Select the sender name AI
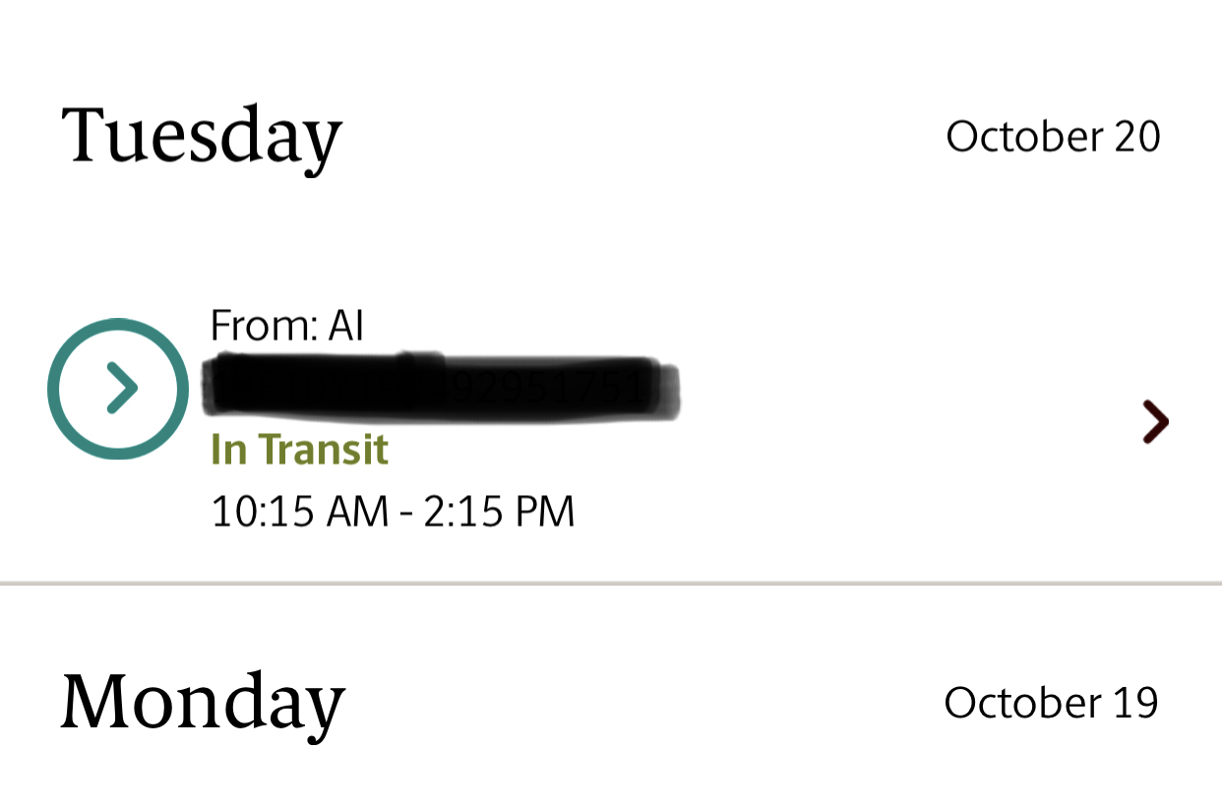Viewport: 1222px width, 812px height. 345,326
